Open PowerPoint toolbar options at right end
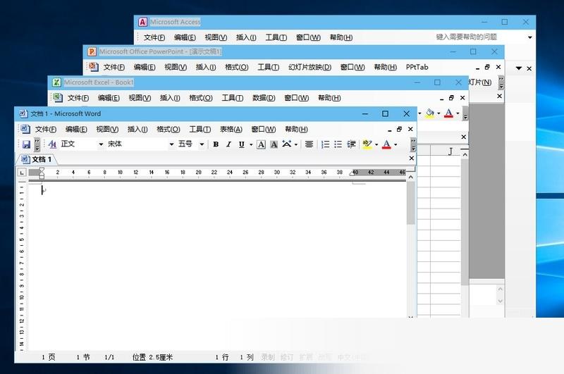The image size is (564, 374). tap(501, 82)
